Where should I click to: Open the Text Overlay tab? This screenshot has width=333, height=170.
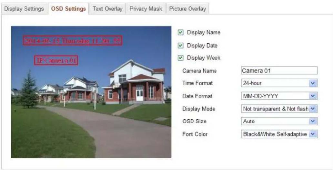(107, 9)
